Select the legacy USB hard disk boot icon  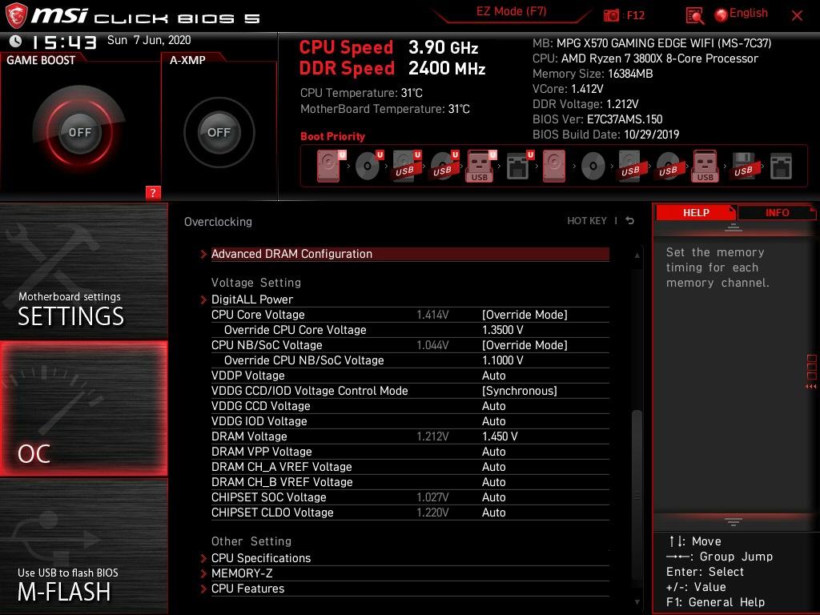click(631, 166)
